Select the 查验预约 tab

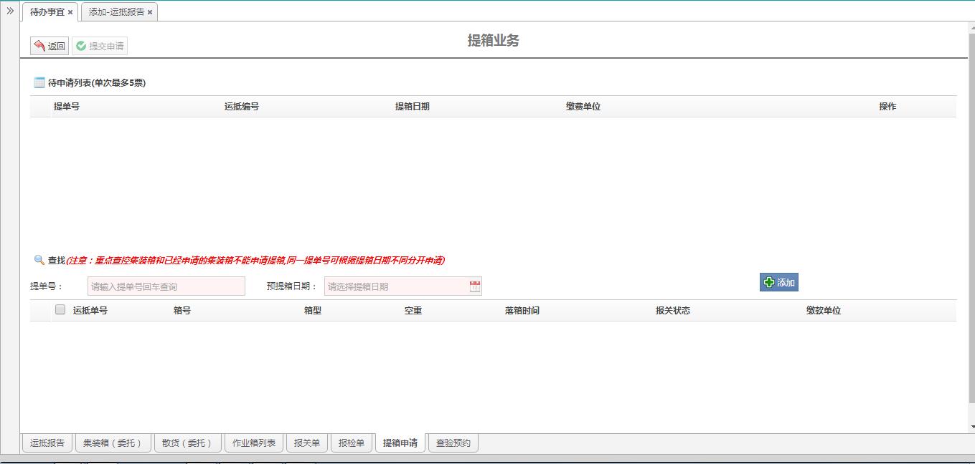pyautogui.click(x=453, y=443)
